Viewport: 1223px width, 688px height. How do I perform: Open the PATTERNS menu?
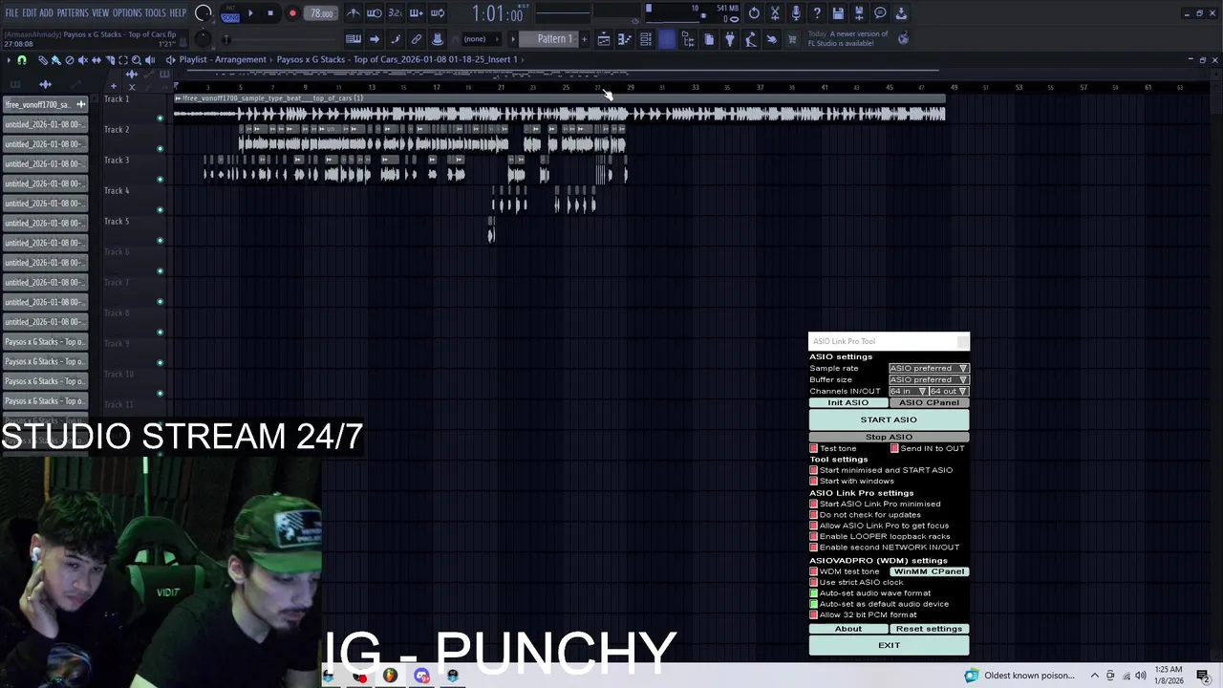(73, 13)
